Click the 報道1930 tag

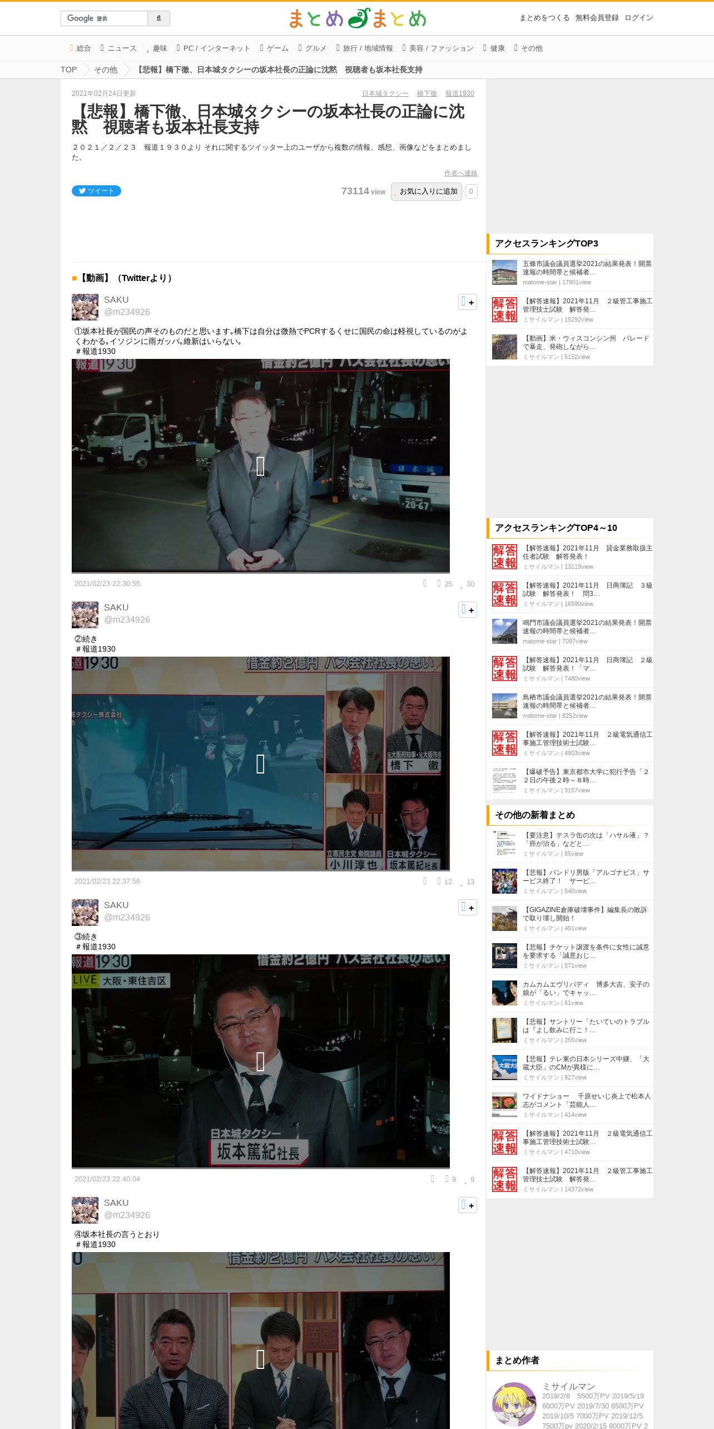tap(460, 93)
